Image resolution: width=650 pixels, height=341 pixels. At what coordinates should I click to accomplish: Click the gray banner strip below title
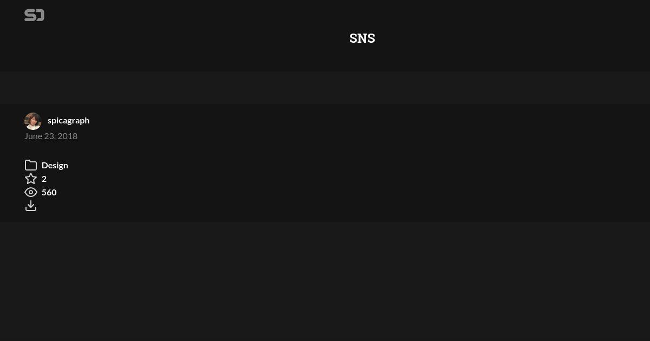(325, 88)
